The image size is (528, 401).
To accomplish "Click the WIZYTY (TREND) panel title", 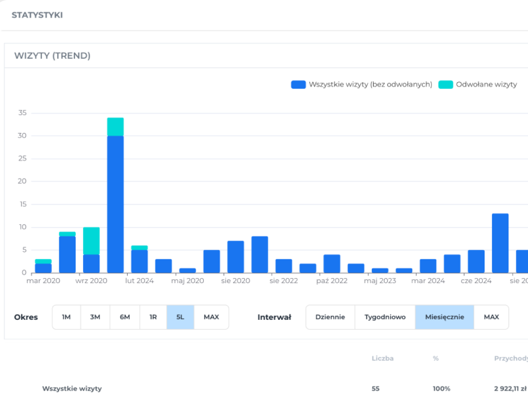I will 53,55.
